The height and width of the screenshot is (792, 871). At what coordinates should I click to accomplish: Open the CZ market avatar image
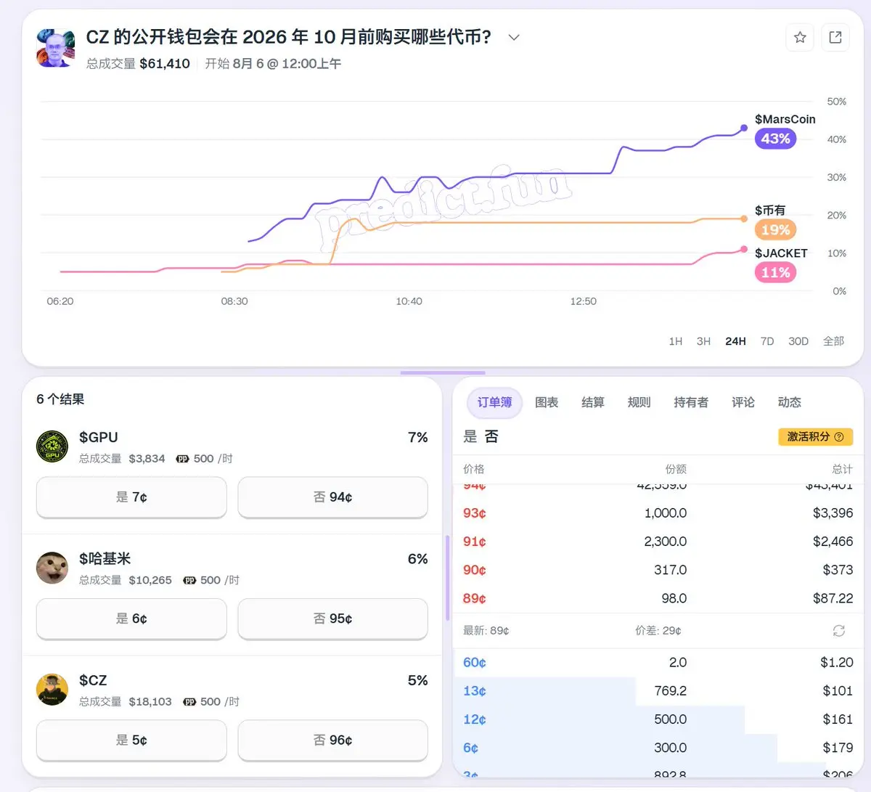(x=56, y=48)
